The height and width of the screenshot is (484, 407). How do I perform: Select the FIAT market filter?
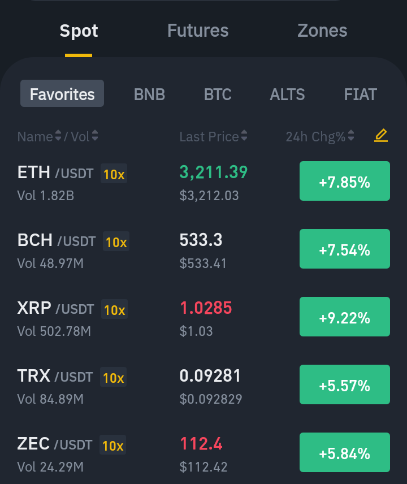coord(361,94)
